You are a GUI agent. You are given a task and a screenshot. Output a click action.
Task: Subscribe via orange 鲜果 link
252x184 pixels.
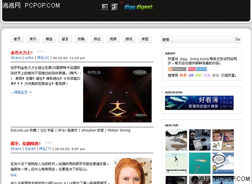click(x=183, y=75)
